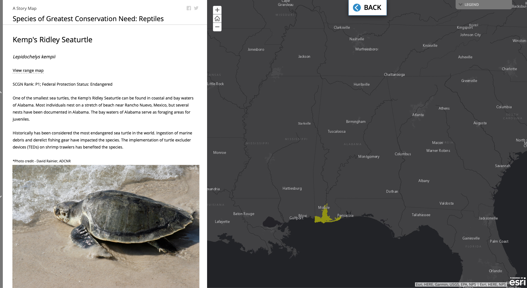Share the story on Facebook
Image resolution: width=527 pixels, height=288 pixels.
[x=189, y=8]
